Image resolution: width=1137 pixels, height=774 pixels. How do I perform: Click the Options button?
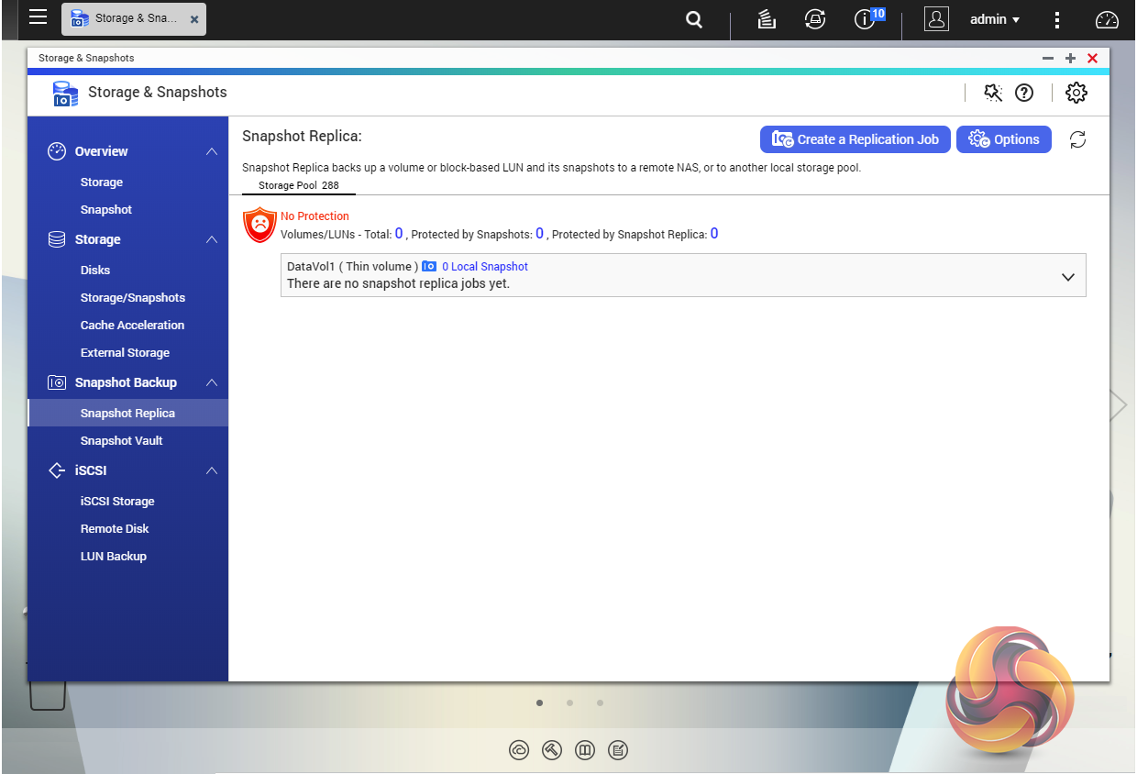click(1004, 139)
